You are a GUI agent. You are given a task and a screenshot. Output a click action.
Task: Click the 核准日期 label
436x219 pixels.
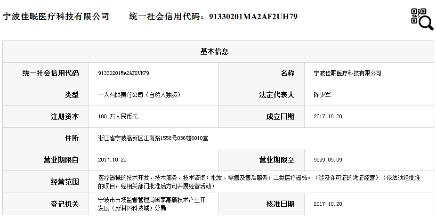click(280, 204)
